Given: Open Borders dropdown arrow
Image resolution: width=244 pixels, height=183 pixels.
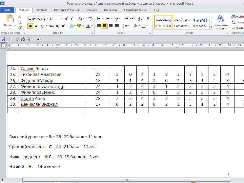Looking at the screenshot, I should [x=147, y=26].
